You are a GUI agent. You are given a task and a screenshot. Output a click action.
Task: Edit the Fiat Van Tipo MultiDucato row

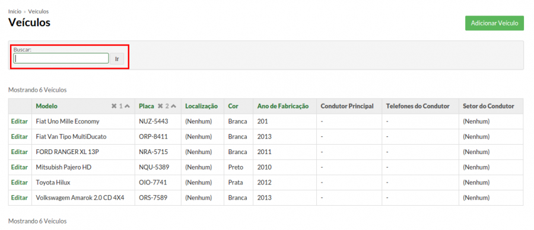pos(20,136)
